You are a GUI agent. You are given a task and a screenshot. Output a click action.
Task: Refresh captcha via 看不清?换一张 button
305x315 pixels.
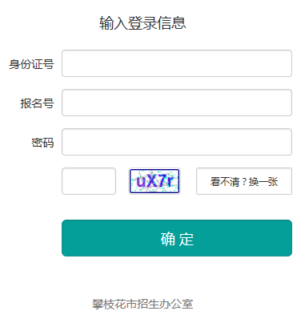tap(244, 181)
